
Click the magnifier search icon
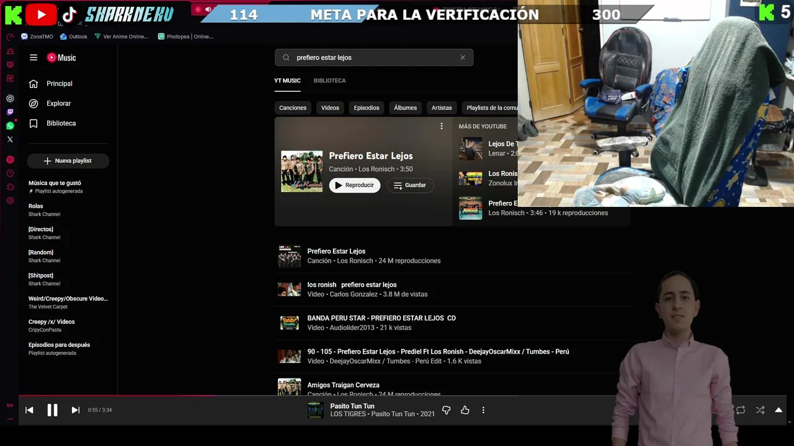tap(286, 58)
